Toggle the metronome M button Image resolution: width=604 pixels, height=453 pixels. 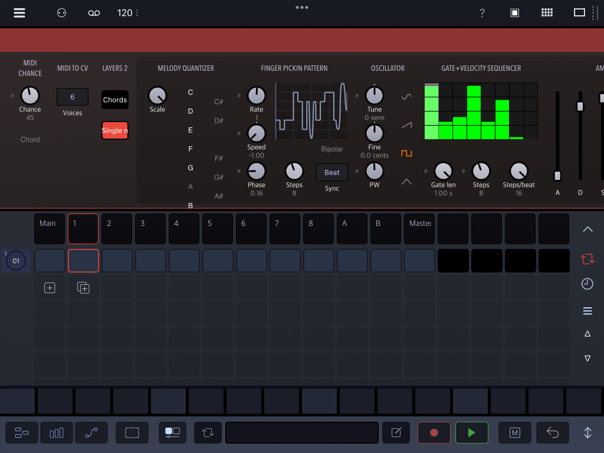[514, 432]
